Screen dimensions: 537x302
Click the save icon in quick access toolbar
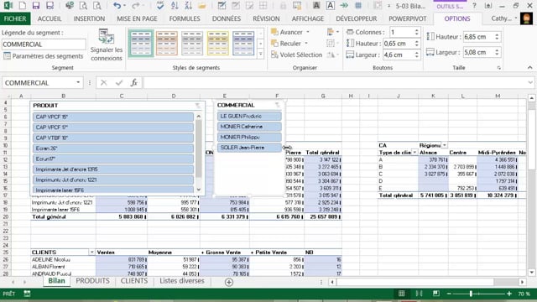tap(35, 6)
